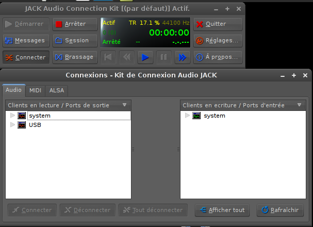Click the Tout déconnecter button
Screen dimensions: 313x227
pos(153,210)
